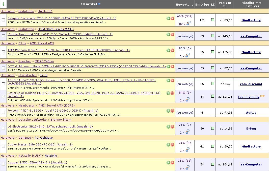
Task: Click red minus for PowerColor Radeon HD 5770
Action: click(x=172, y=93)
